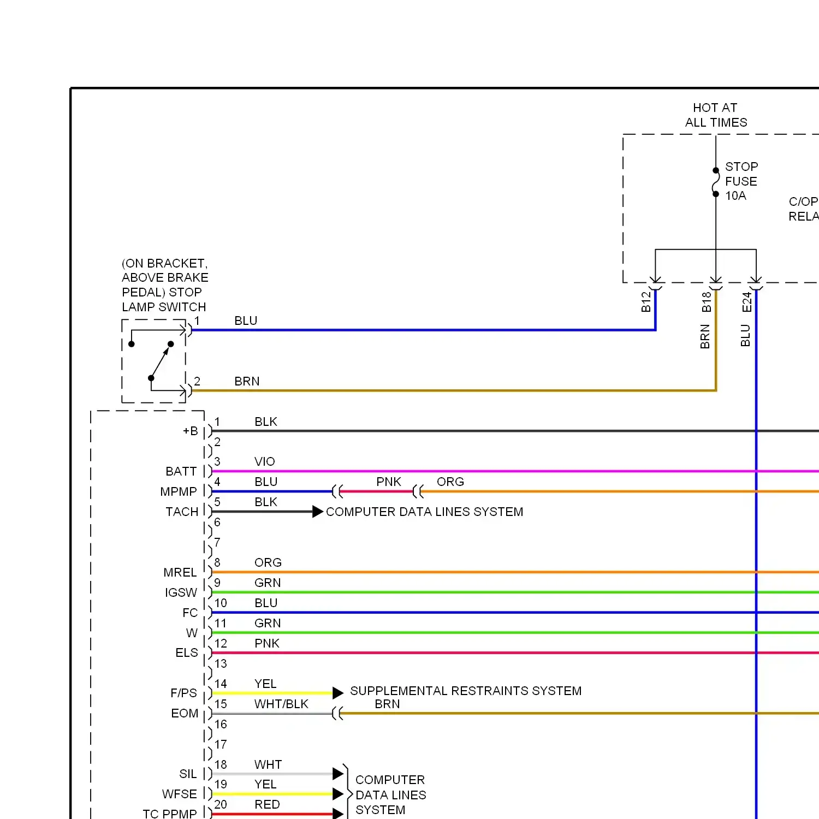Image resolution: width=819 pixels, height=819 pixels.
Task: Click connector label B18
Action: (707, 301)
